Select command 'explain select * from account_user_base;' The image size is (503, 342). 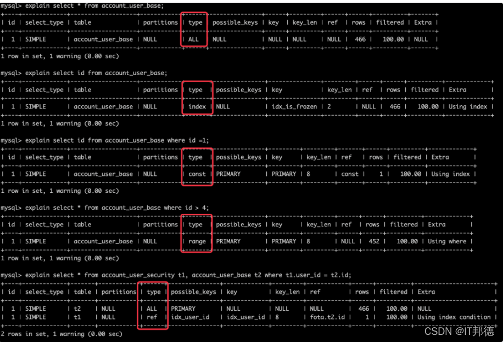(94, 5)
